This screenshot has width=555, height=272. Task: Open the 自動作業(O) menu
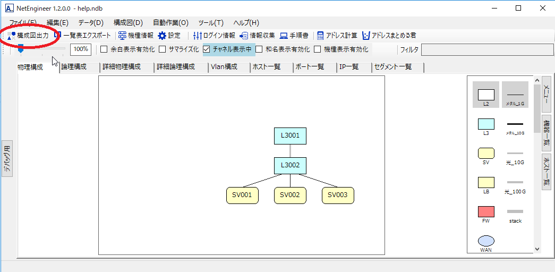pos(170,23)
